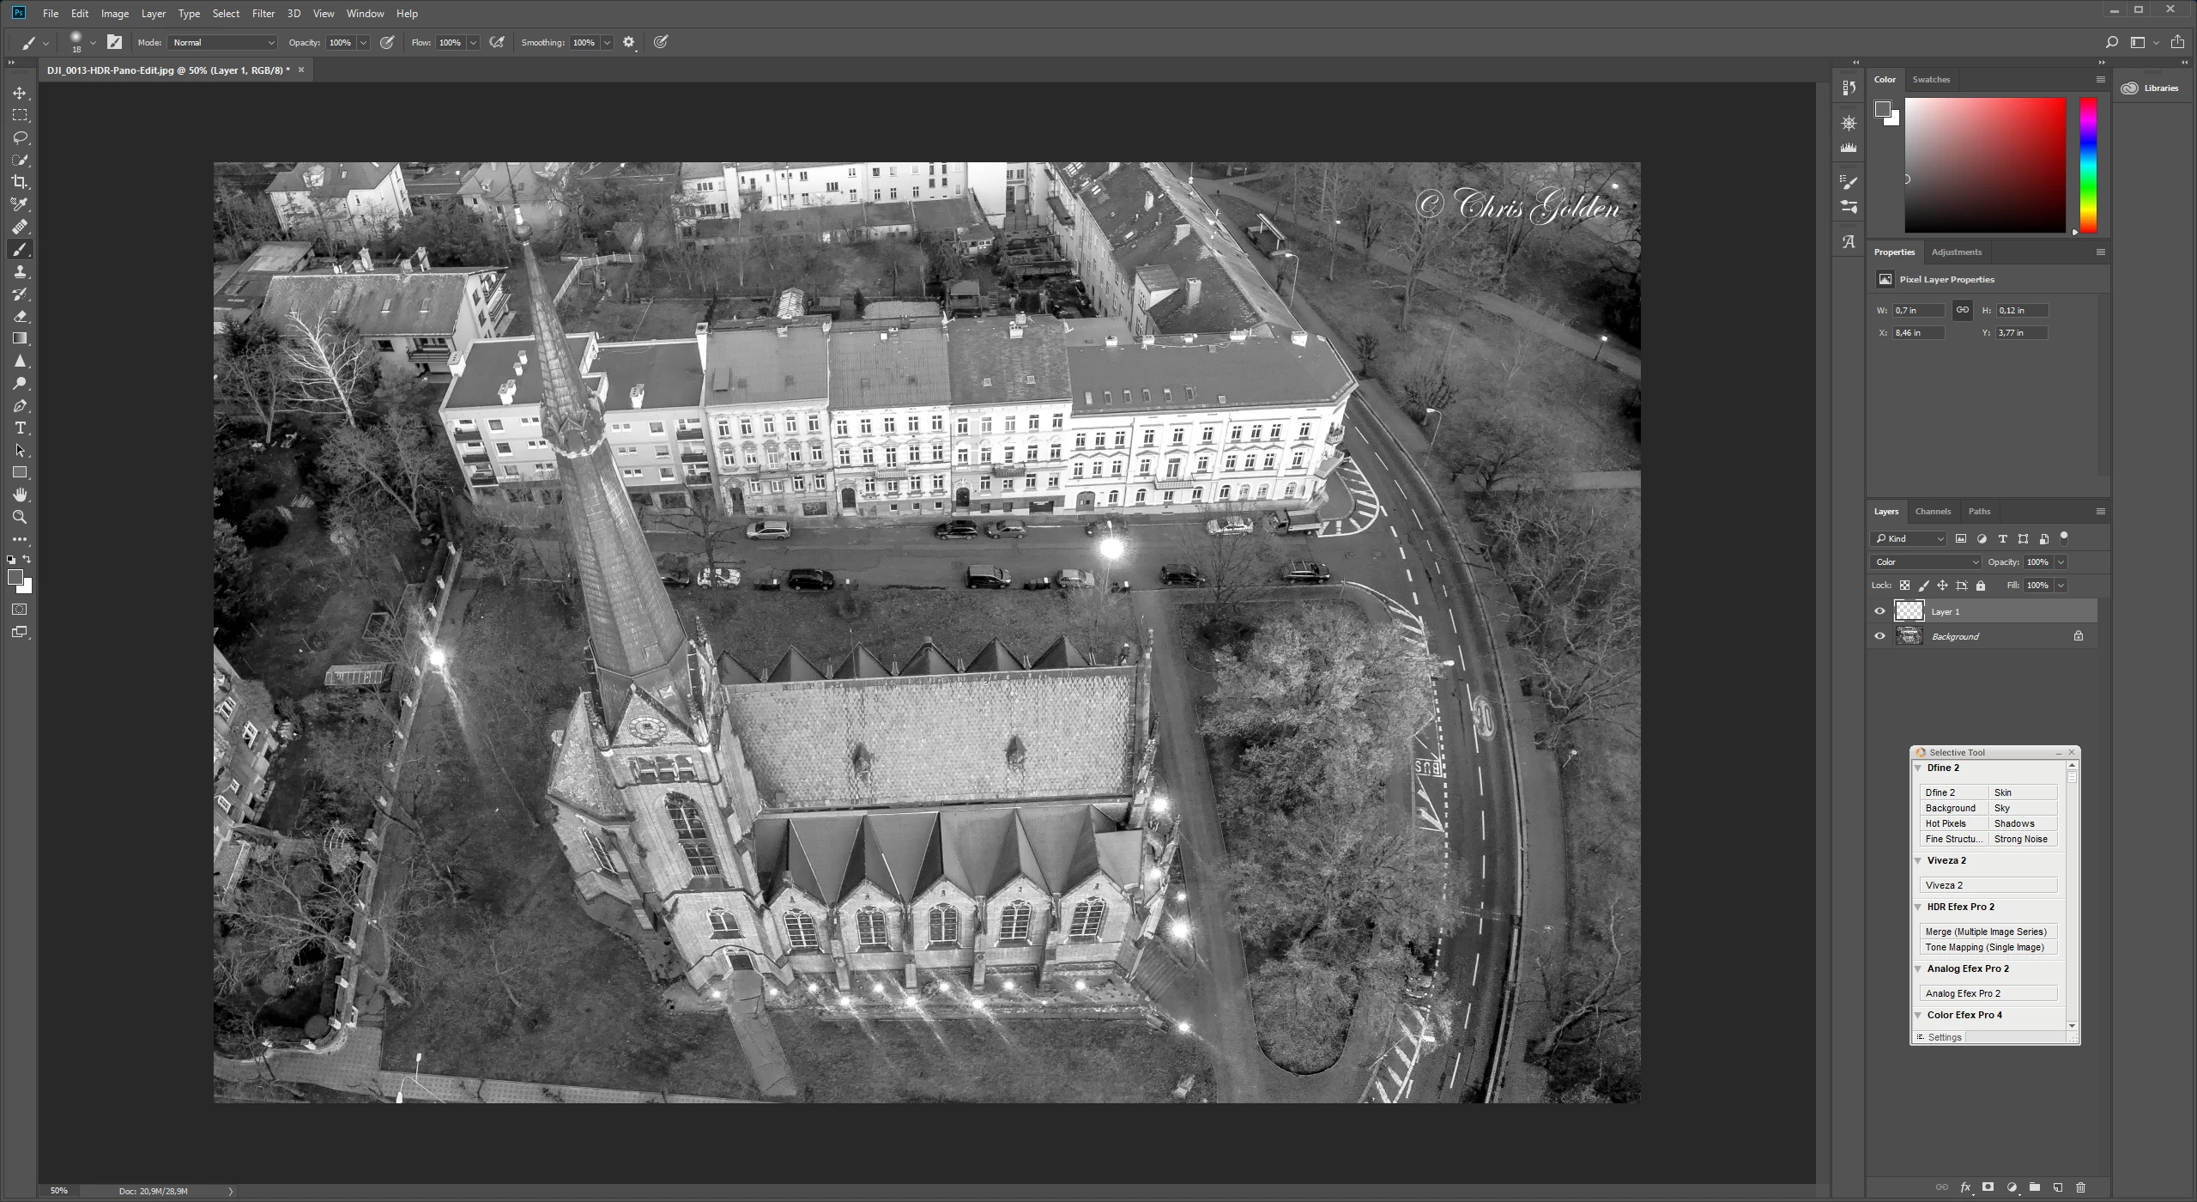Click the vertical hue spectrum slider
This screenshot has width=2197, height=1202.
click(x=2088, y=163)
